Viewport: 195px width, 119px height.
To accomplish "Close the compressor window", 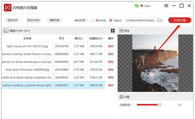I will point(189,6).
